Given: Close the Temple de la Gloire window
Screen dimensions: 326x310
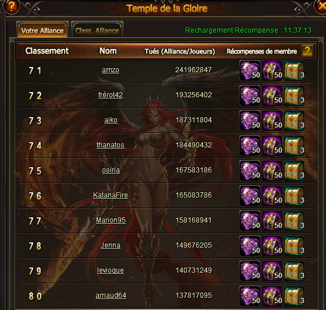Looking at the screenshot, I should (321, 6).
